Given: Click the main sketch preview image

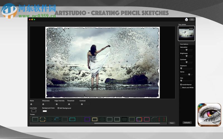Looking at the screenshot, I should [x=102, y=62].
